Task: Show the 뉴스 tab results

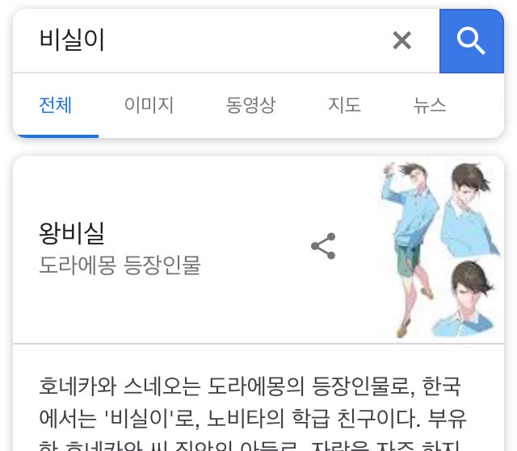Action: (x=430, y=106)
